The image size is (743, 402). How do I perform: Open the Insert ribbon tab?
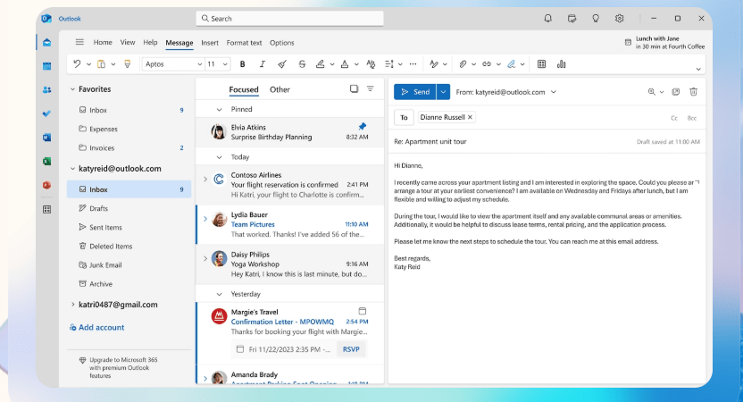tap(210, 43)
